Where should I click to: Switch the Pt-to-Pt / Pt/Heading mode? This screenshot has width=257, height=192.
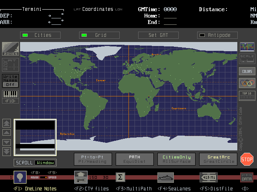click(x=94, y=159)
